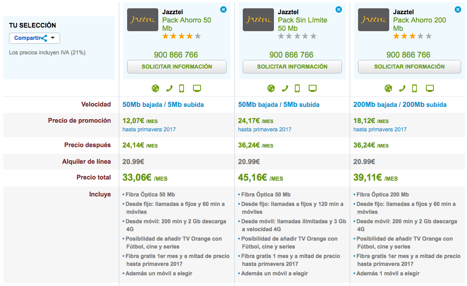Click internet globe icon under Pack Ahorro 200 Mb
The width and height of the screenshot is (467, 286).
coord(388,88)
